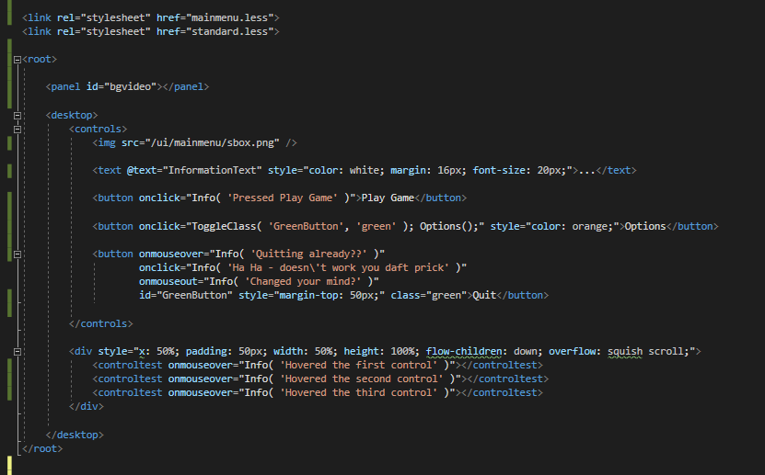This screenshot has height=475, width=765.
Task: Collapse the controls element fold marker
Action: [x=17, y=130]
